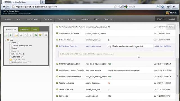Go forward with the browser forward arrow
The width and height of the screenshot is (180, 101).
pyautogui.click(x=8, y=7)
